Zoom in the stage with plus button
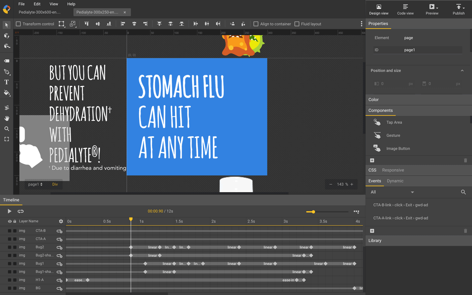This screenshot has height=295, width=472. click(x=352, y=184)
